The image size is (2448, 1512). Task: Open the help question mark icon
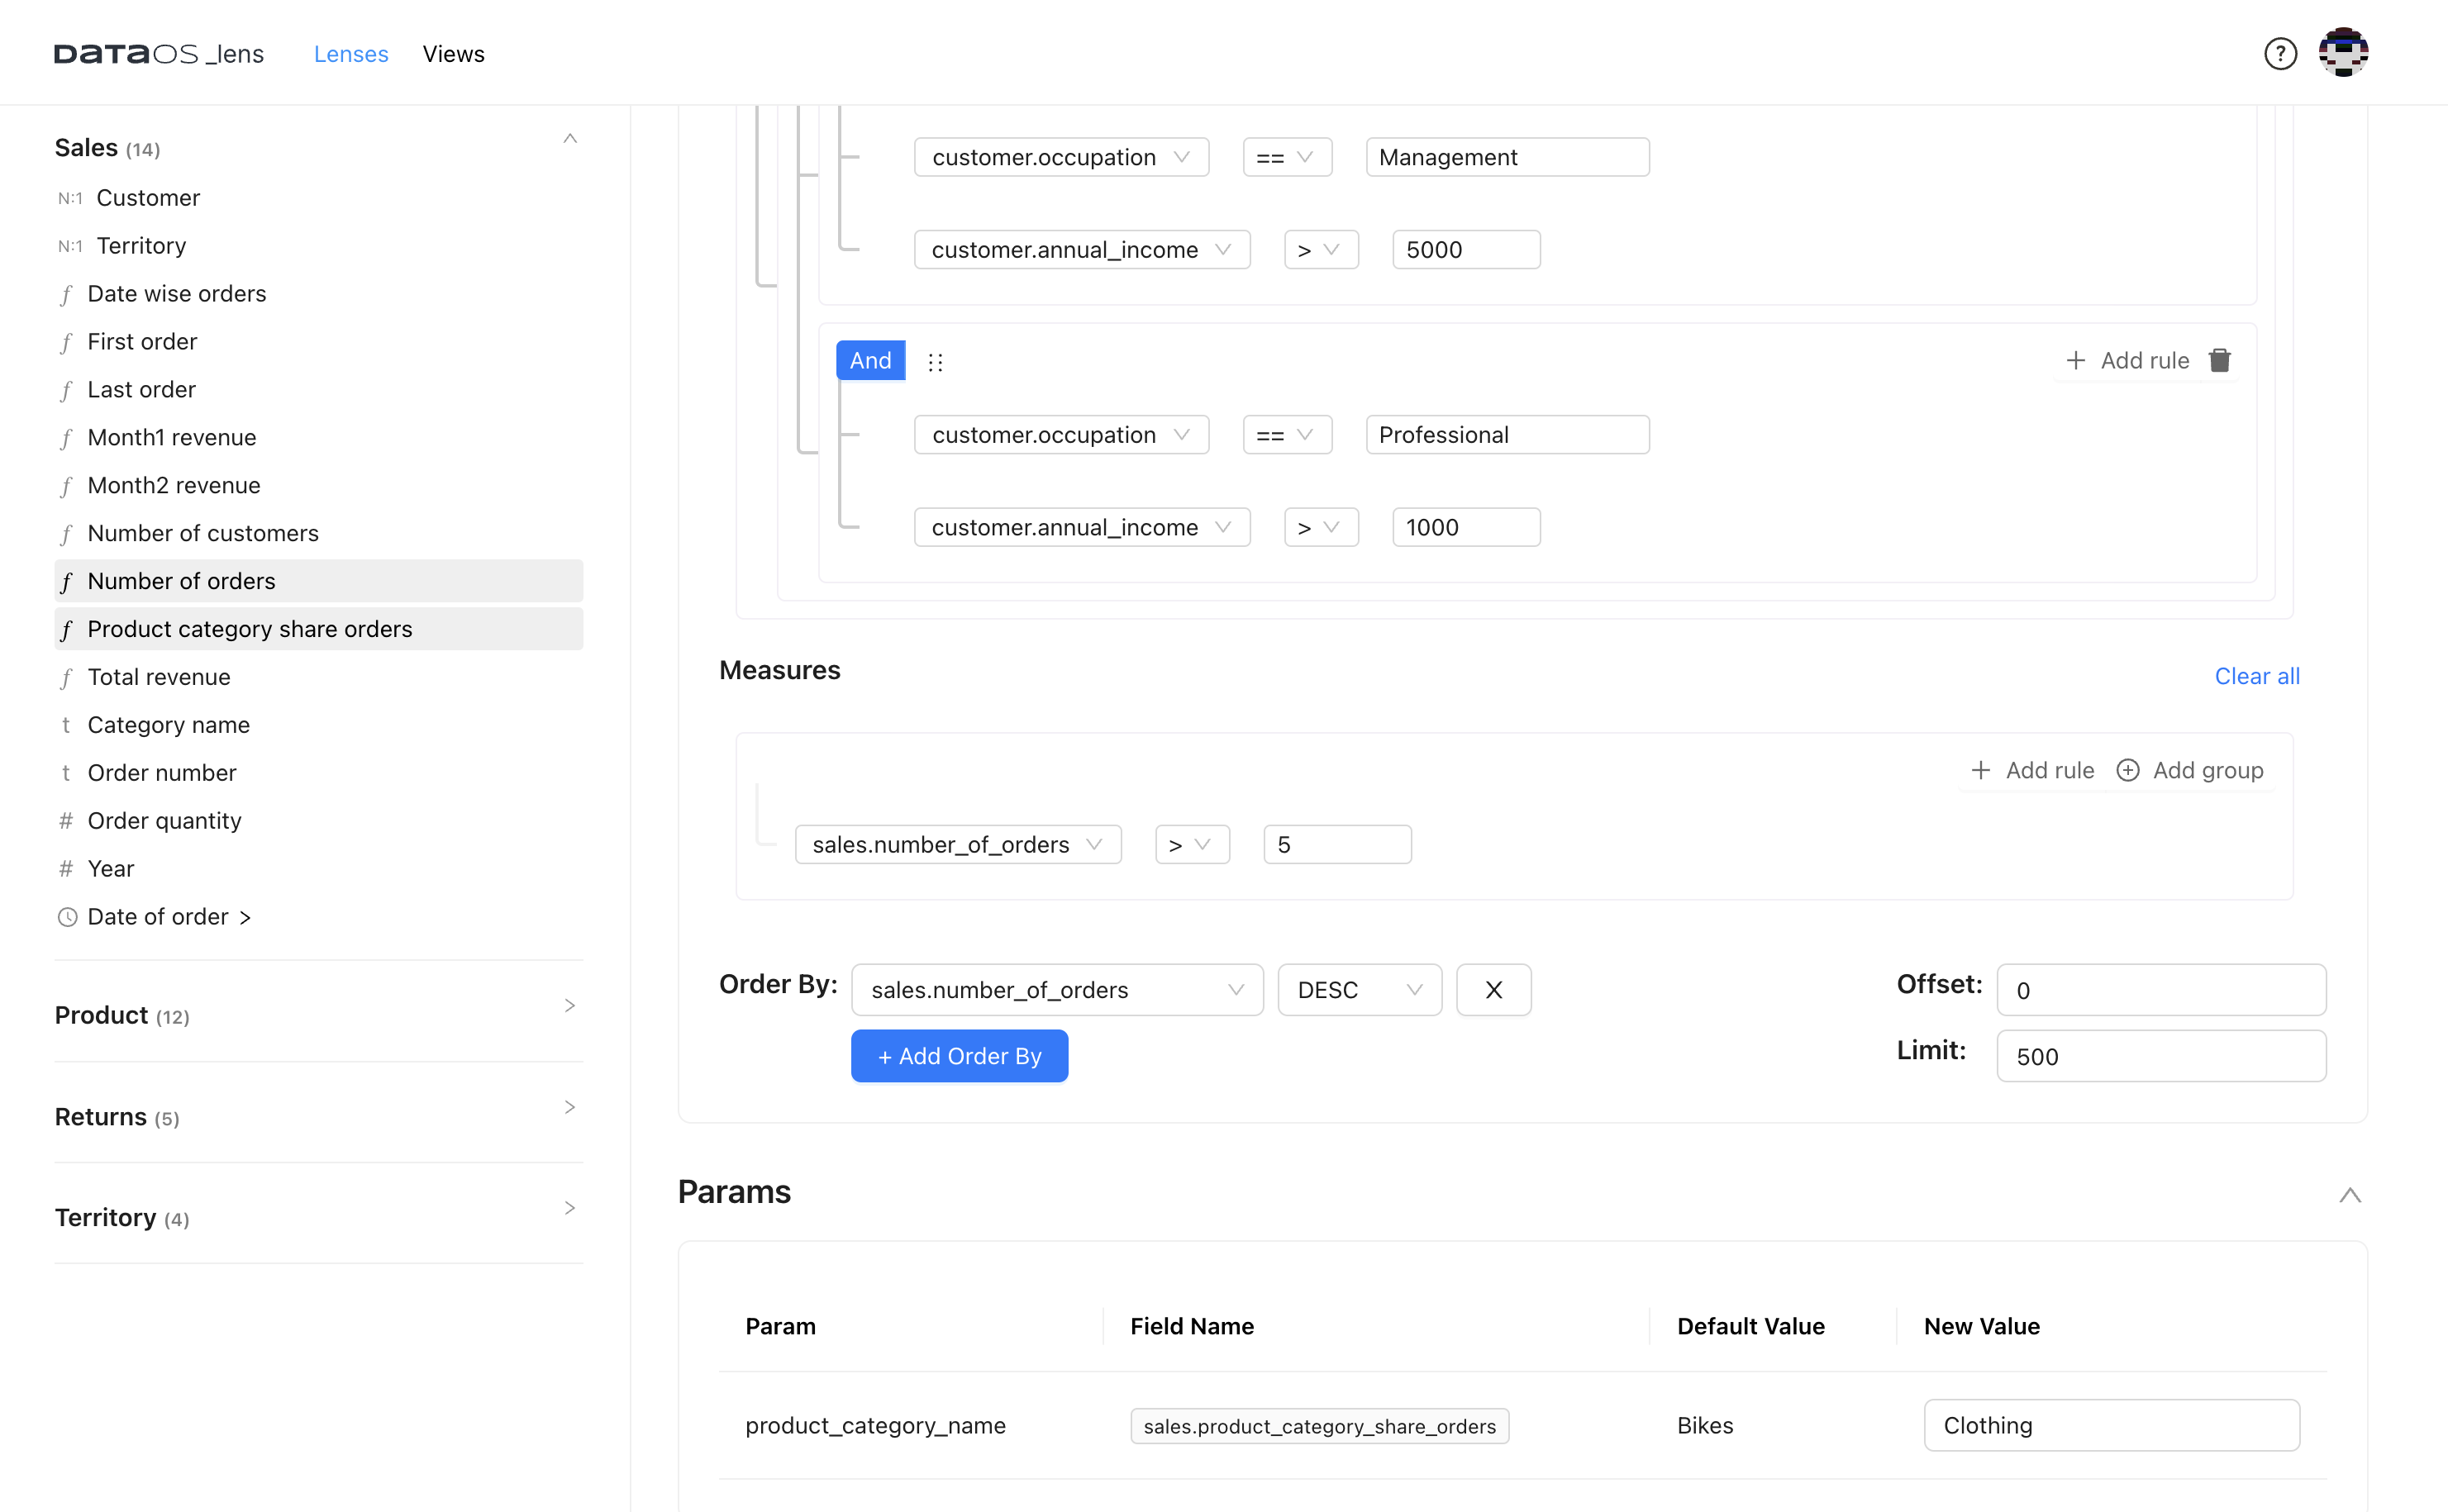point(2280,54)
